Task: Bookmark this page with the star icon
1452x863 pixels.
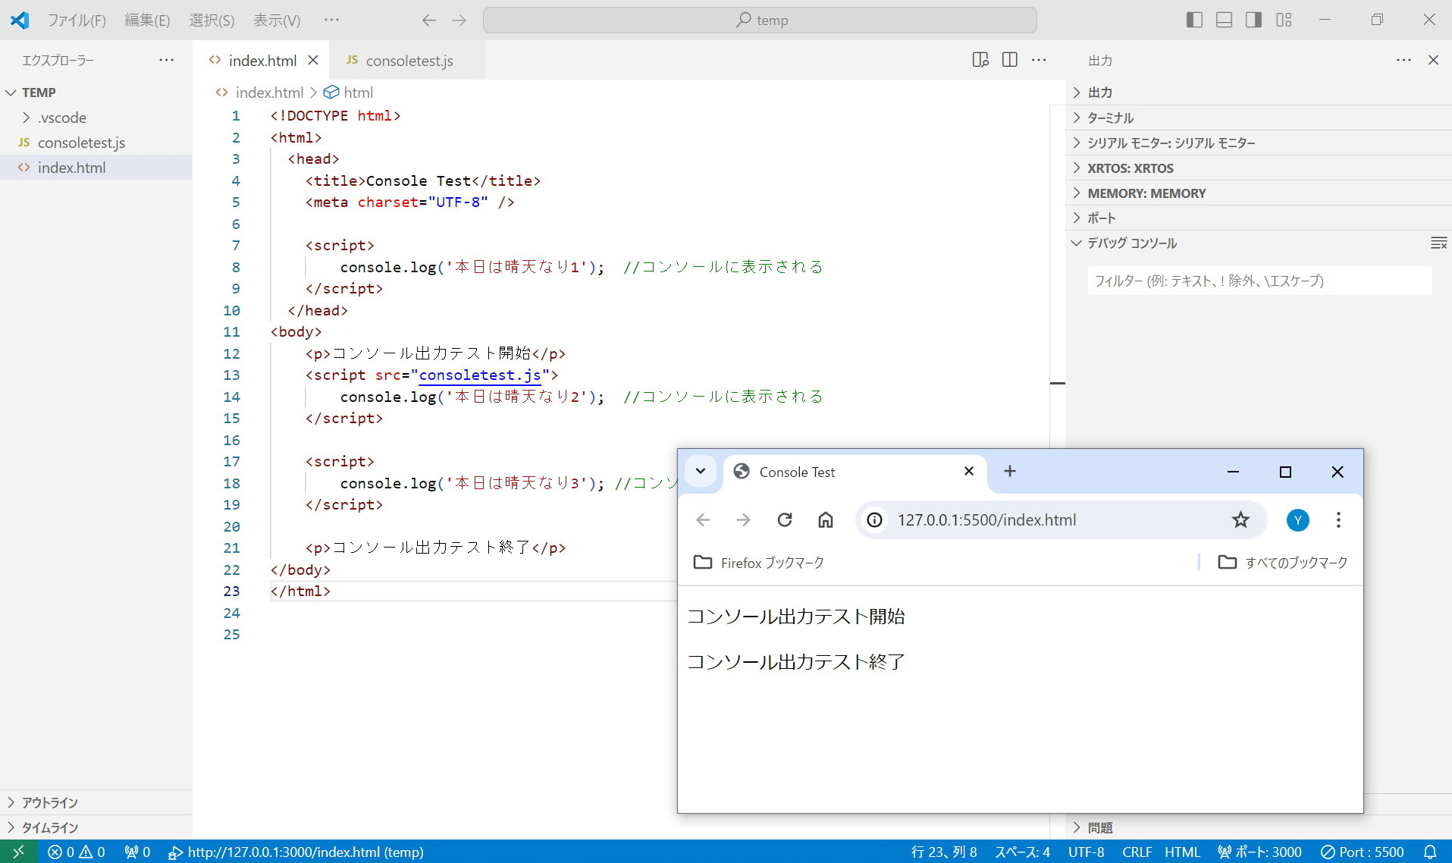Action: click(x=1240, y=519)
